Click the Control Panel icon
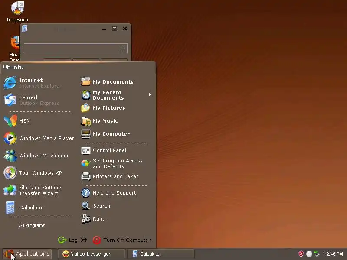347x260 pixels. click(x=85, y=150)
